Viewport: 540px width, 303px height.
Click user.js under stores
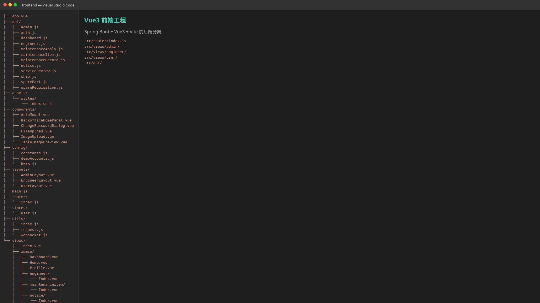(x=28, y=213)
